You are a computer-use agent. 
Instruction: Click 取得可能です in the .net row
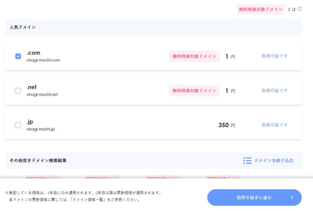274,91
